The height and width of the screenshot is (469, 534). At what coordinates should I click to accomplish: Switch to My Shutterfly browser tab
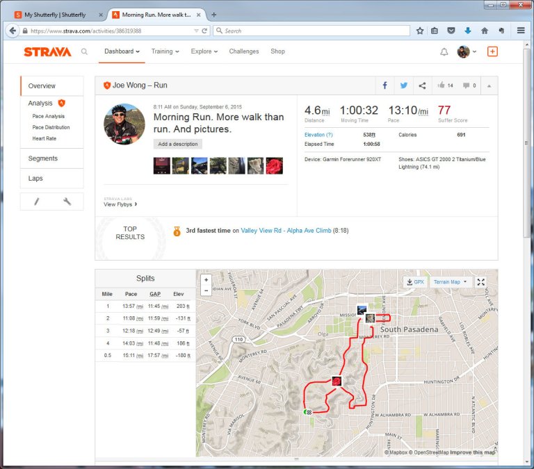click(x=55, y=15)
